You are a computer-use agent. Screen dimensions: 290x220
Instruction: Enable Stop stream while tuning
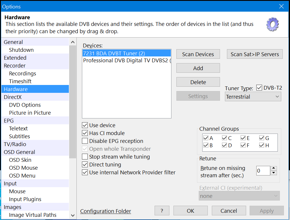tap(85, 157)
